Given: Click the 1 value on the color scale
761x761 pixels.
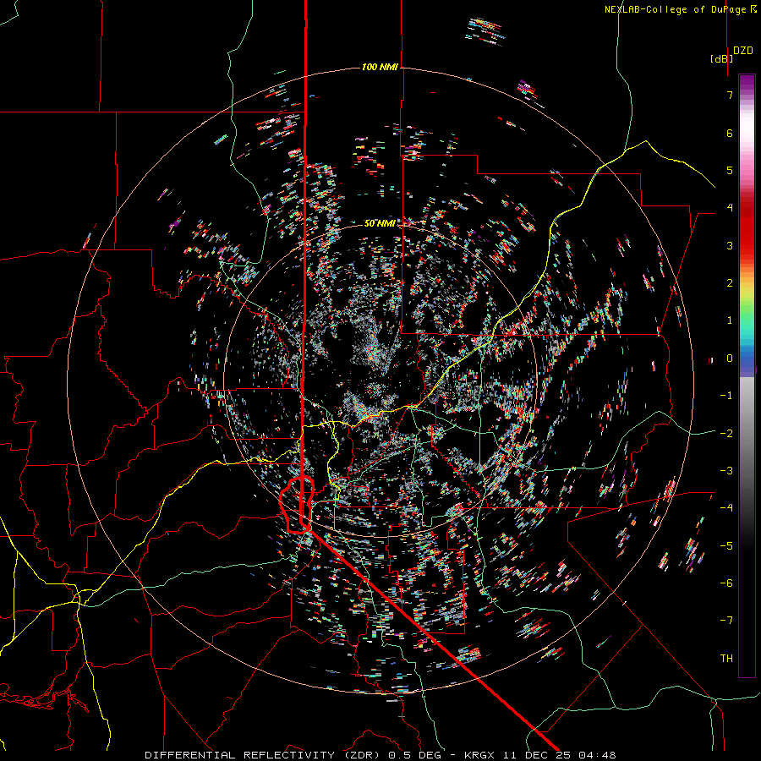Looking at the screenshot, I should [730, 320].
